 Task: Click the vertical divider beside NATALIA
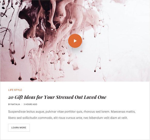coord(22,104)
